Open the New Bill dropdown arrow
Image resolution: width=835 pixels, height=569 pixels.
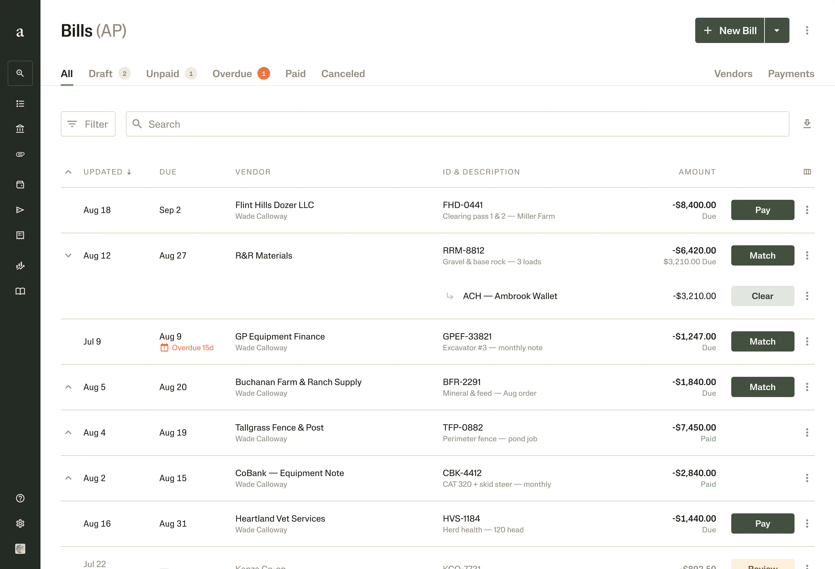pyautogui.click(x=777, y=31)
